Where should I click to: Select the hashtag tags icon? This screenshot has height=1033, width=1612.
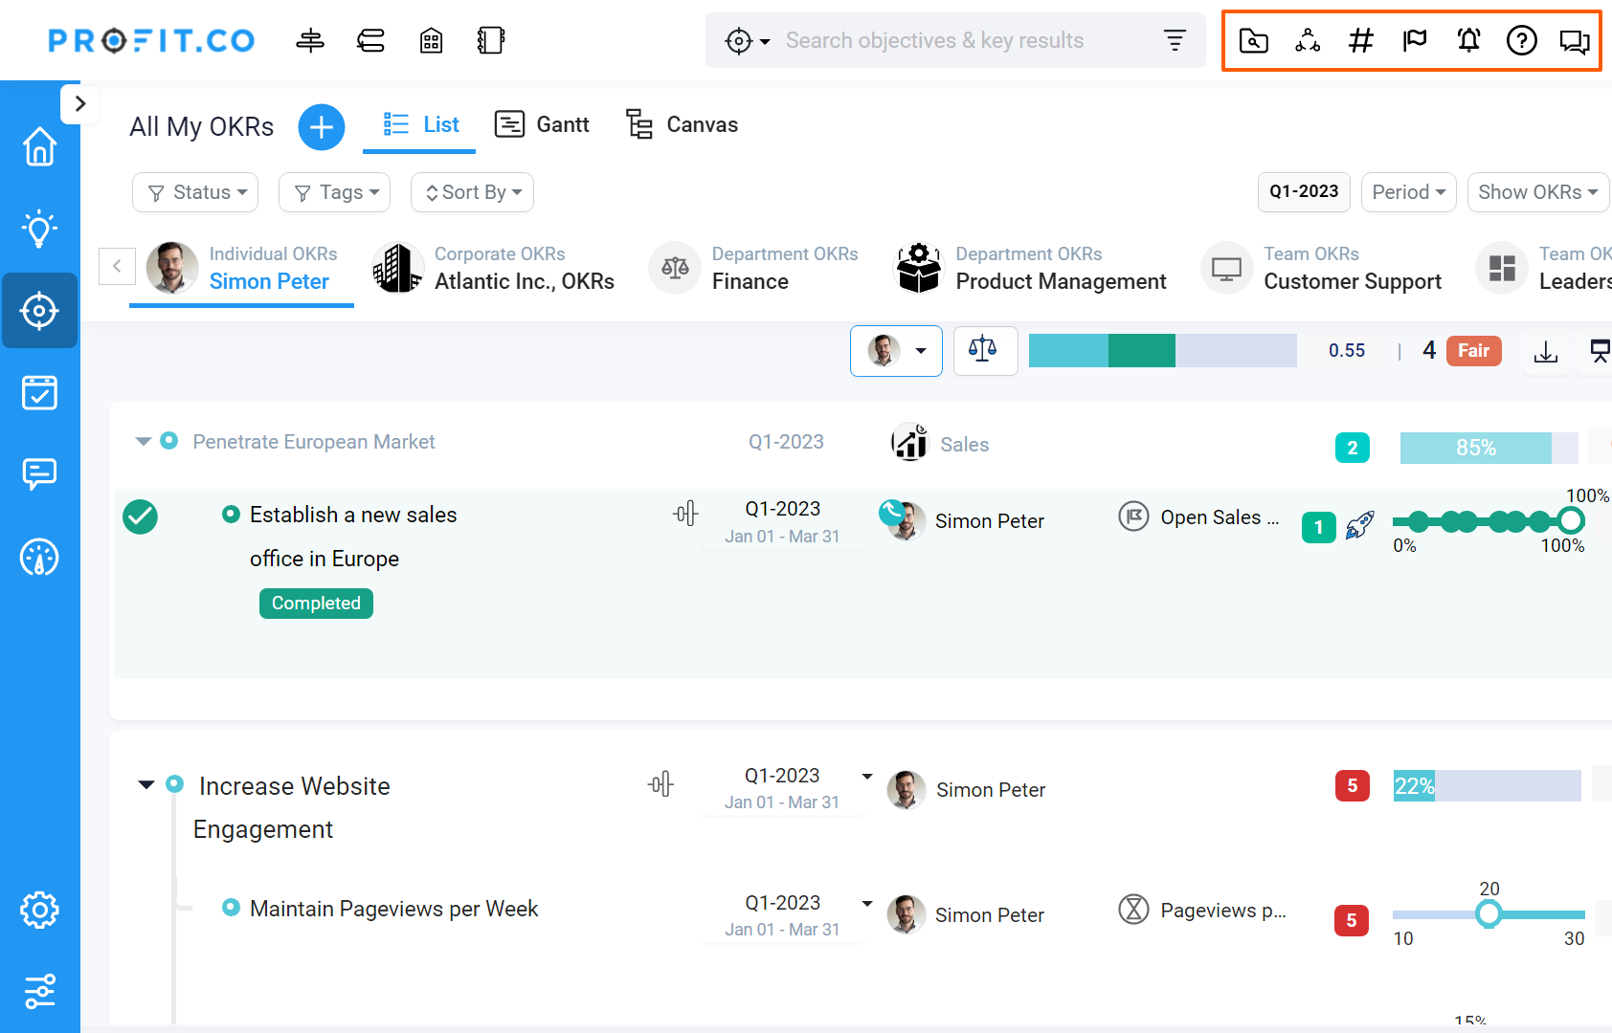1360,40
